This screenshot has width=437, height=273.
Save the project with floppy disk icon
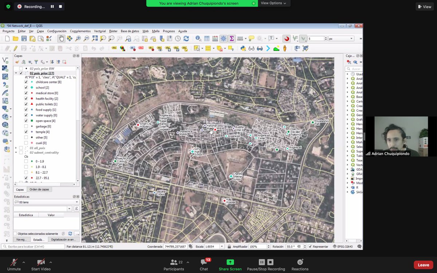(24, 39)
